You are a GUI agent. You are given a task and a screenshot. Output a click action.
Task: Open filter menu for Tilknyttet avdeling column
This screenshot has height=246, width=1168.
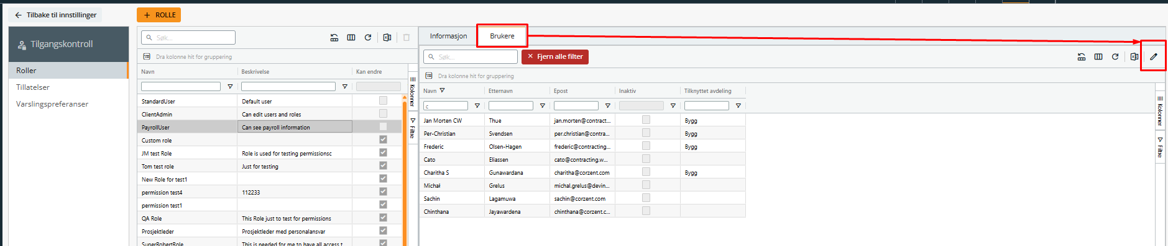[738, 106]
